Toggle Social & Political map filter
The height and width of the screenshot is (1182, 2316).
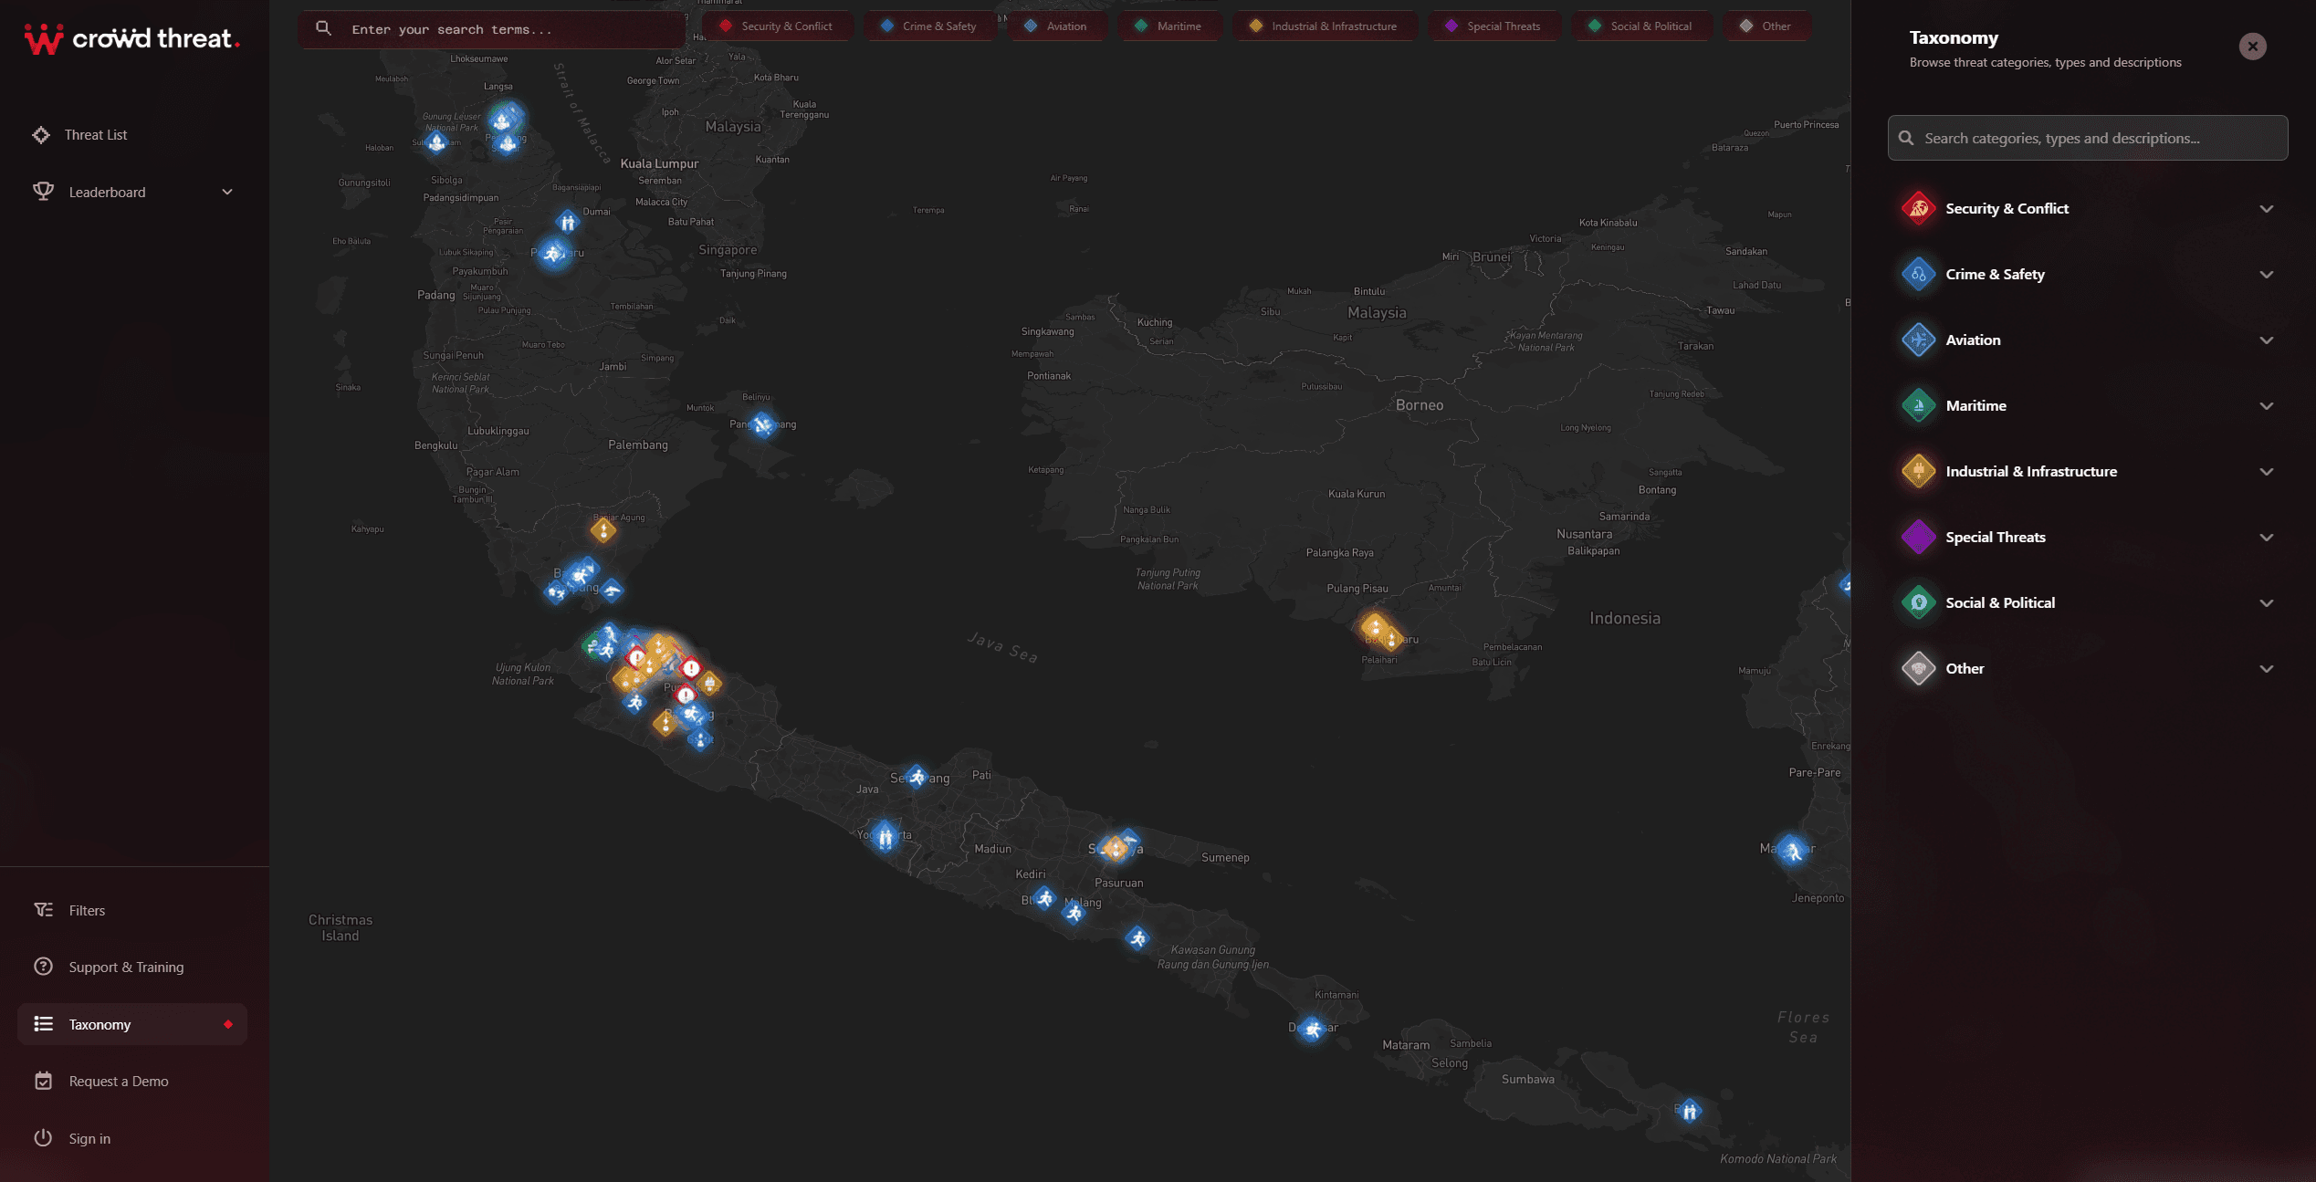[1641, 26]
